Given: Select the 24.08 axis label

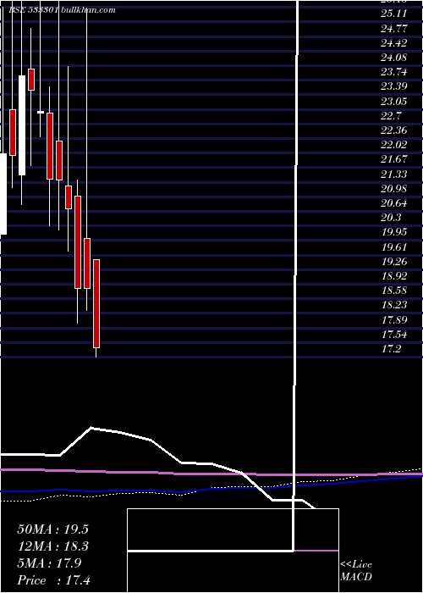Looking at the screenshot, I should point(393,58).
